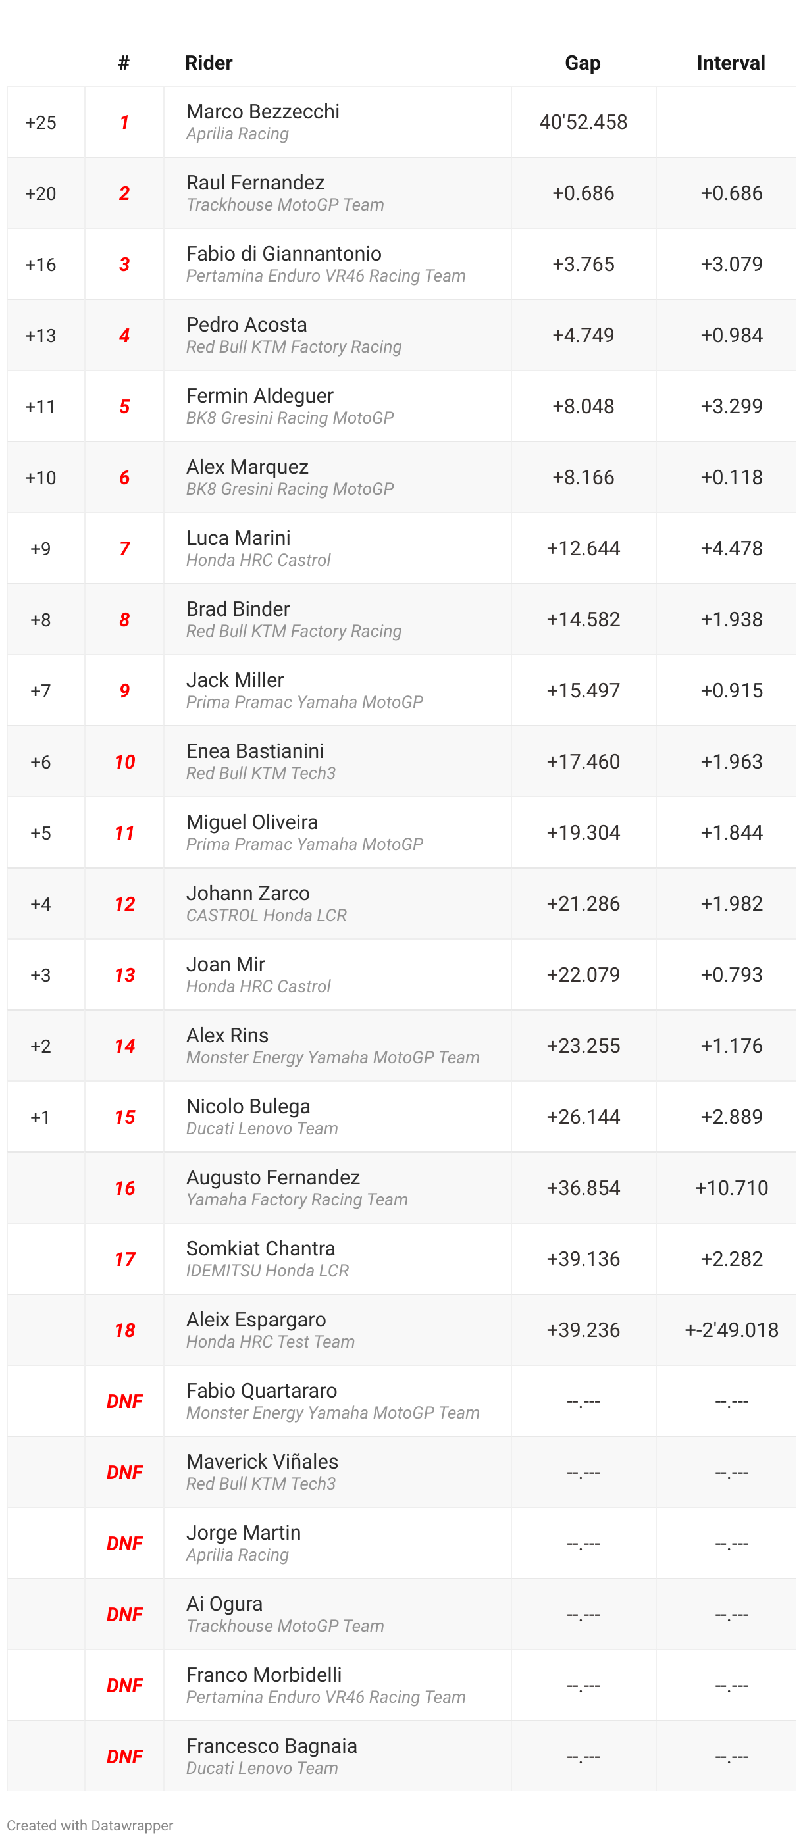The image size is (803, 1841).
Task: Select Marco Bezzecchi's name
Action: (x=263, y=111)
